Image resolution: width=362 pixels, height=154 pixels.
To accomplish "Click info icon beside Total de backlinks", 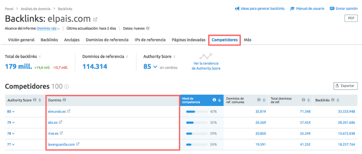I will click(x=40, y=57).
